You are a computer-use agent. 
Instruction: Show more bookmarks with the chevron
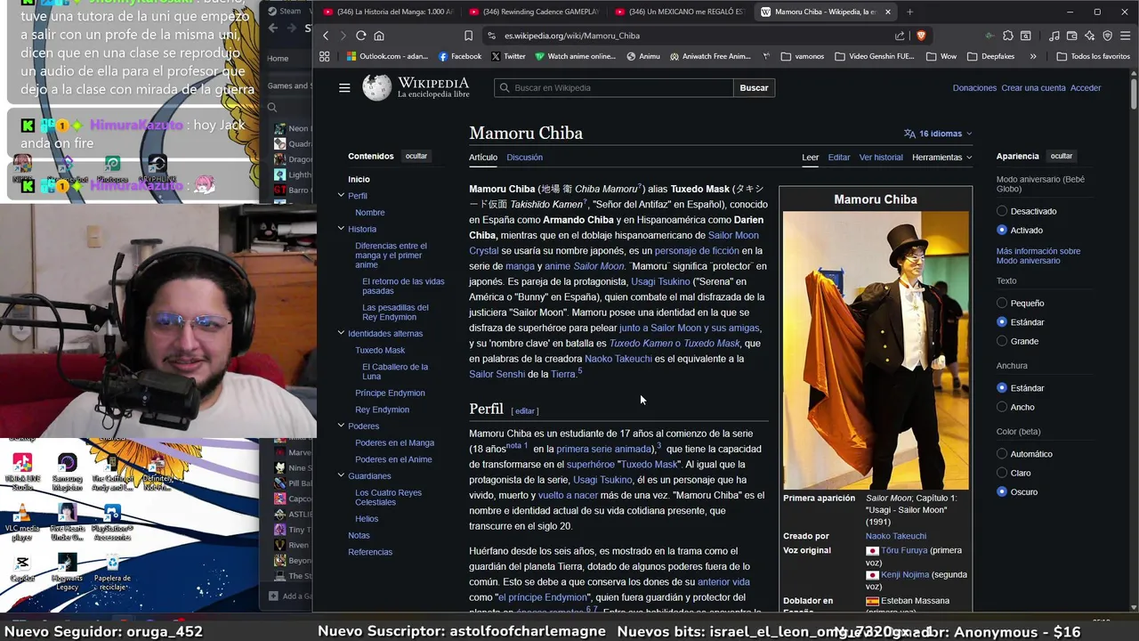click(x=1032, y=56)
